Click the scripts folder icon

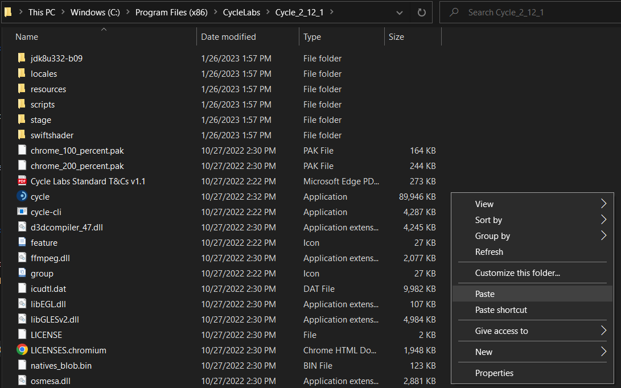22,105
